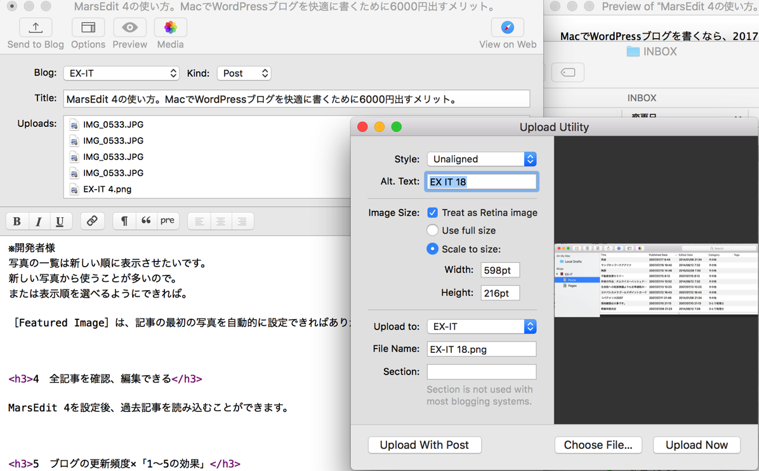This screenshot has height=471, width=759.
Task: Align text left in editor
Action: coord(199,222)
